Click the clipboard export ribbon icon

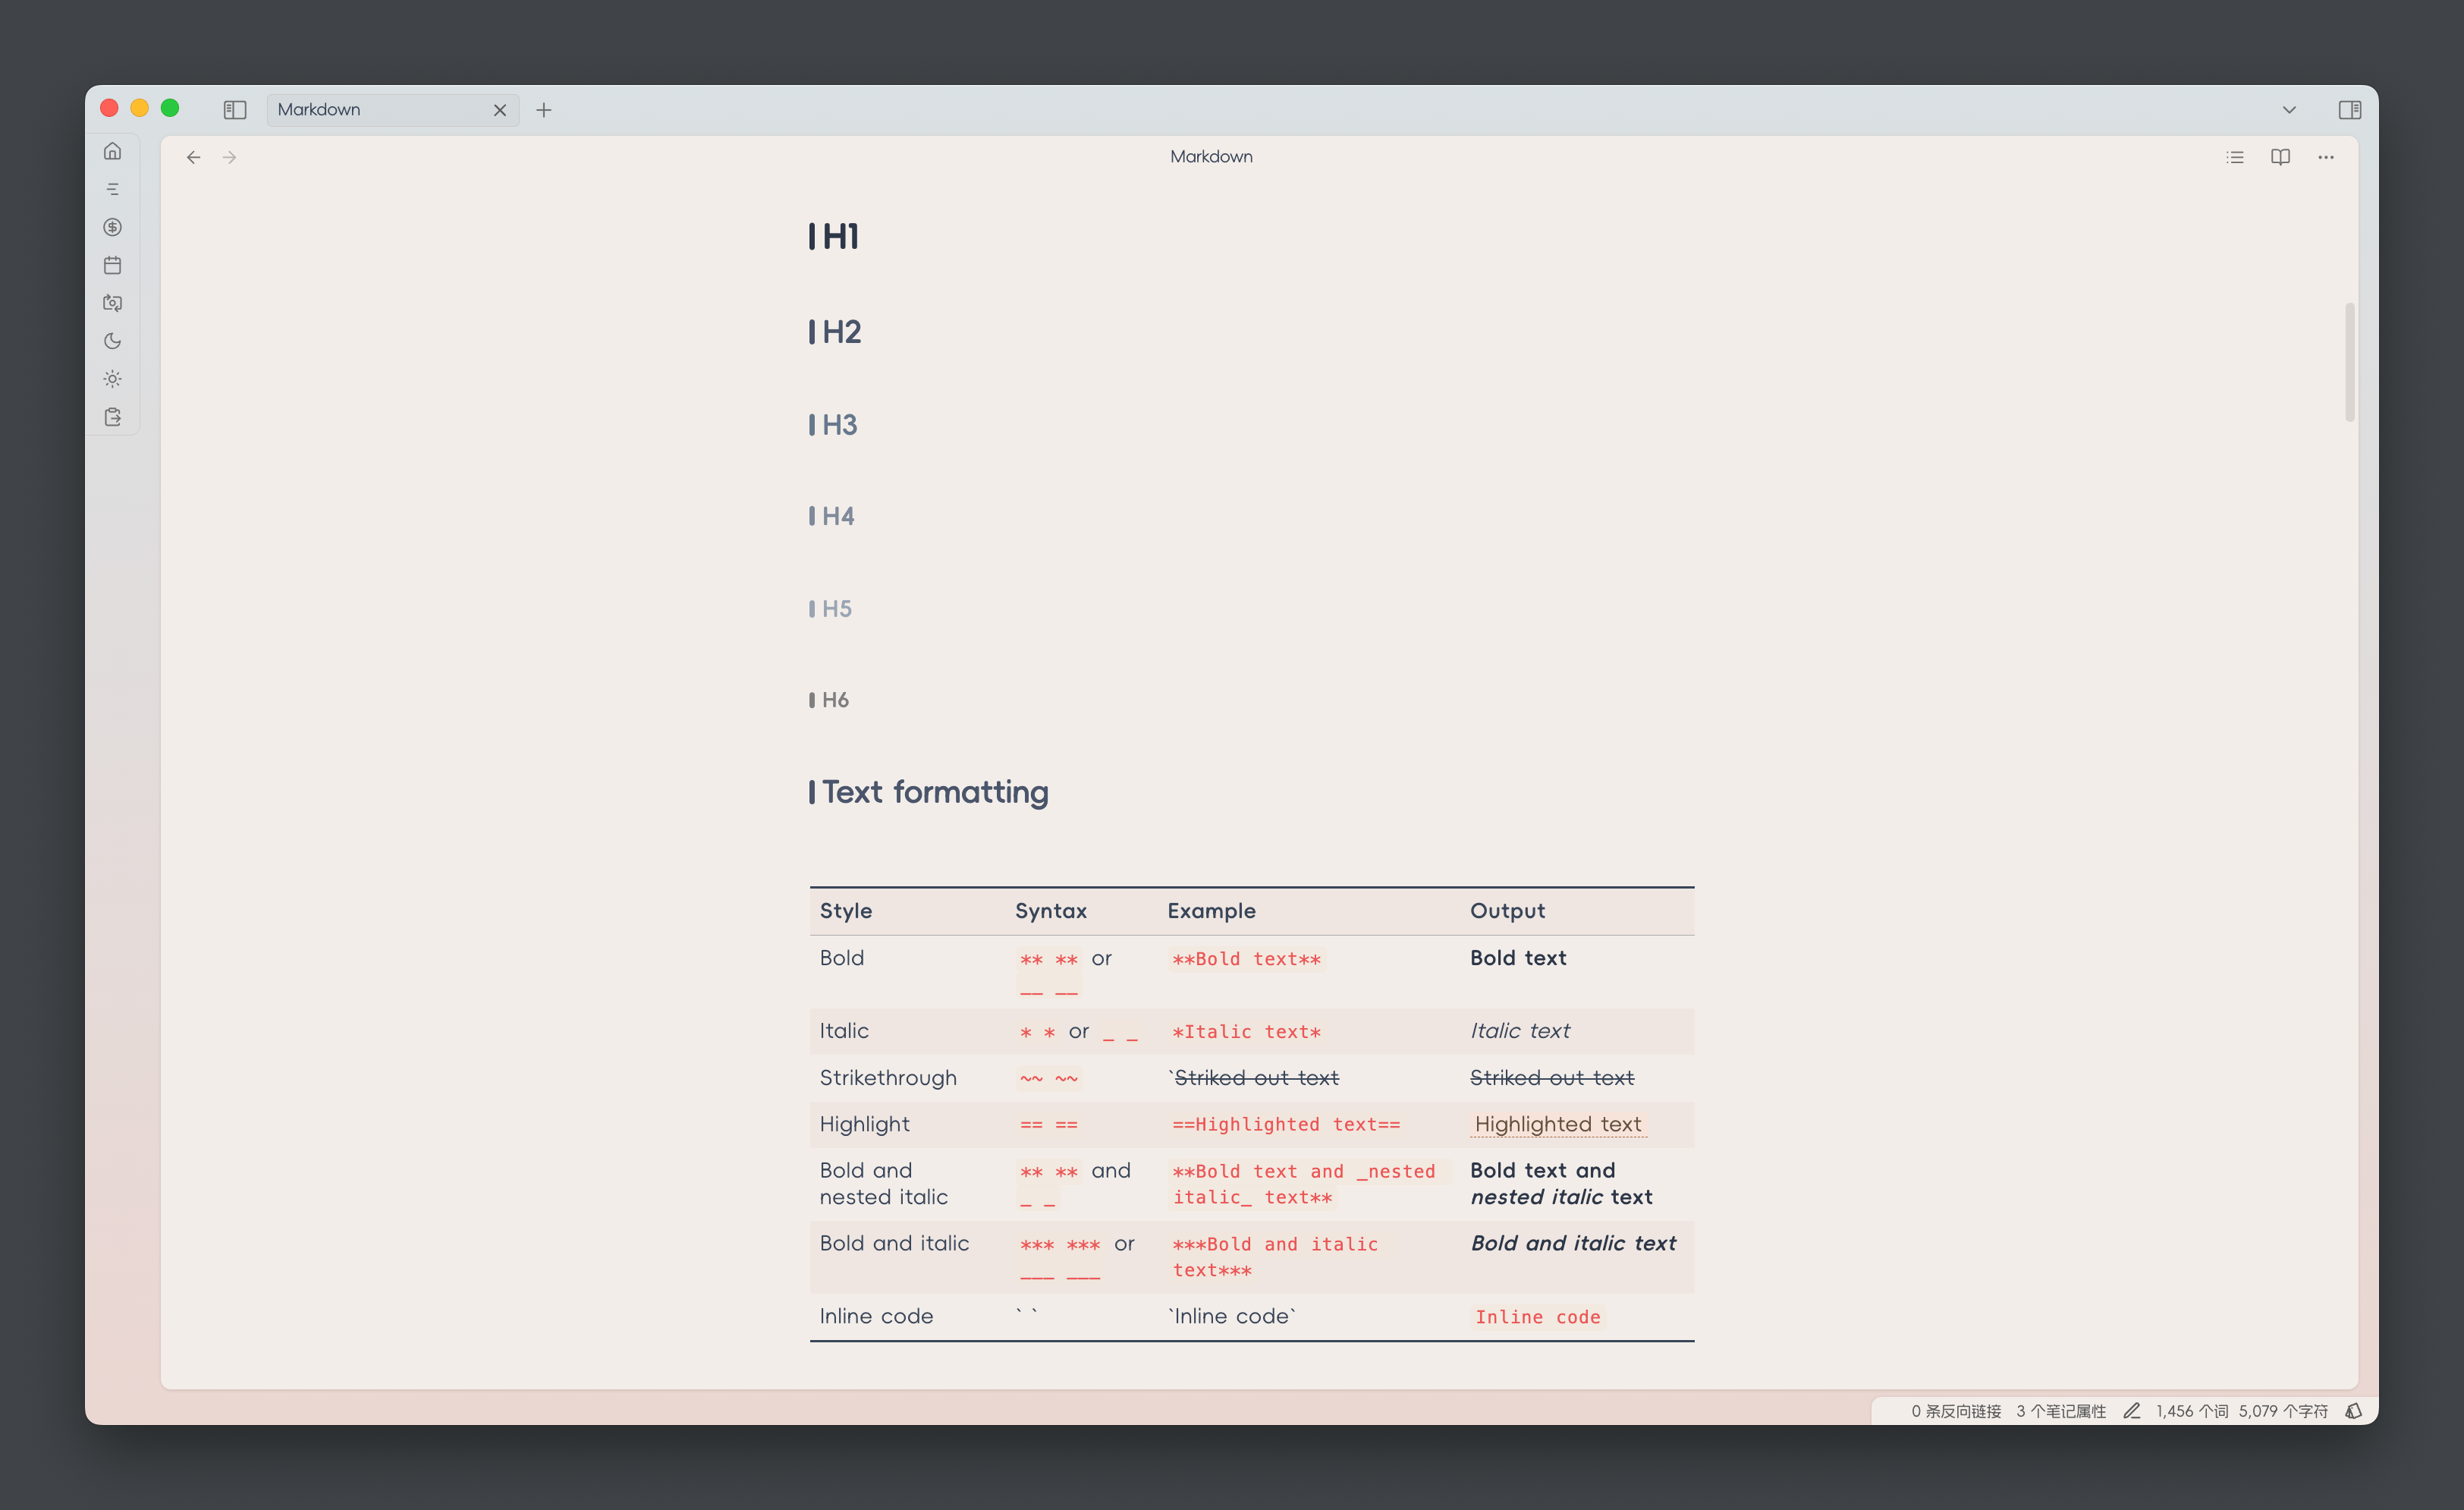pos(112,417)
